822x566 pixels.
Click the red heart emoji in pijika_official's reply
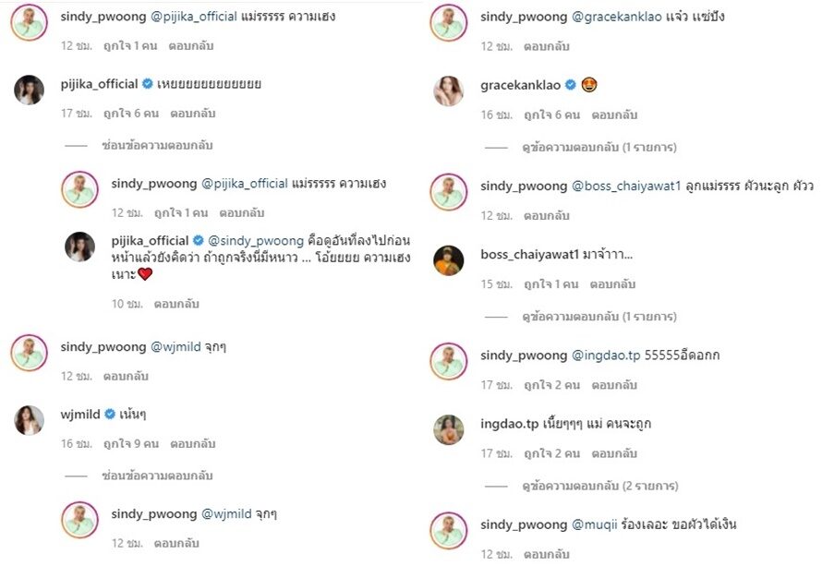(145, 273)
